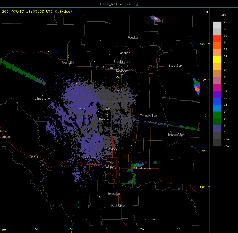Click the Strathmore town label
This screenshot has width=238, height=233.
click(x=142, y=168)
